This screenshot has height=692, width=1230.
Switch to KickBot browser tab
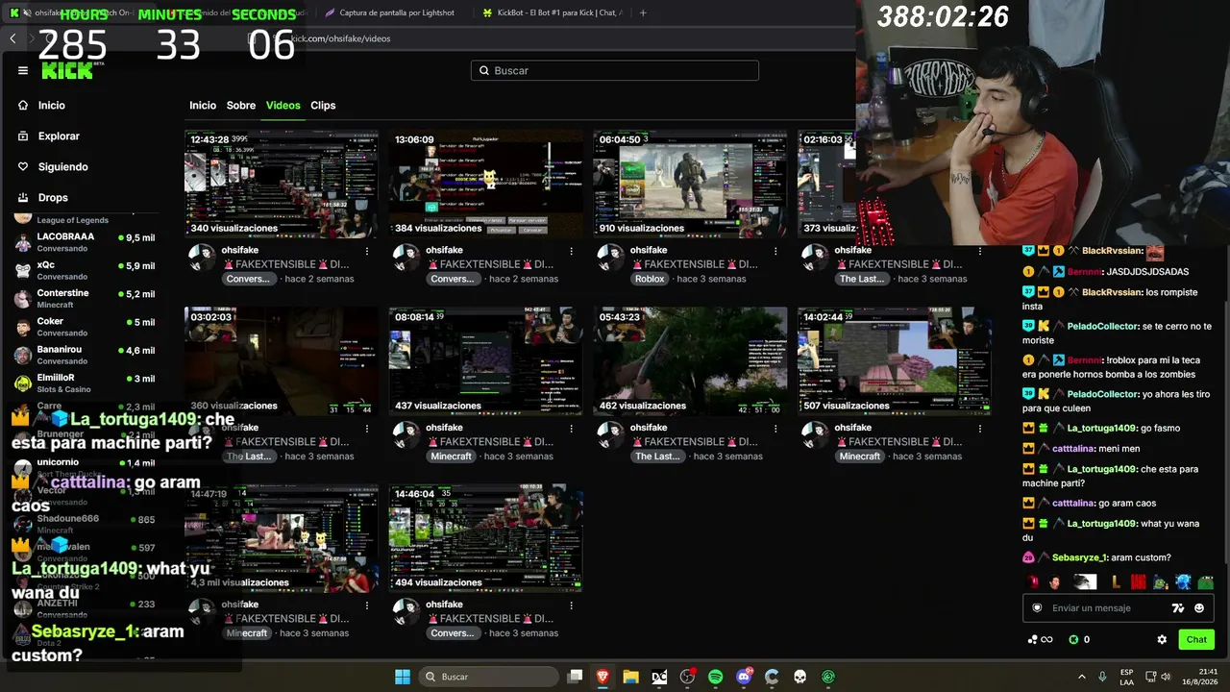(x=553, y=12)
